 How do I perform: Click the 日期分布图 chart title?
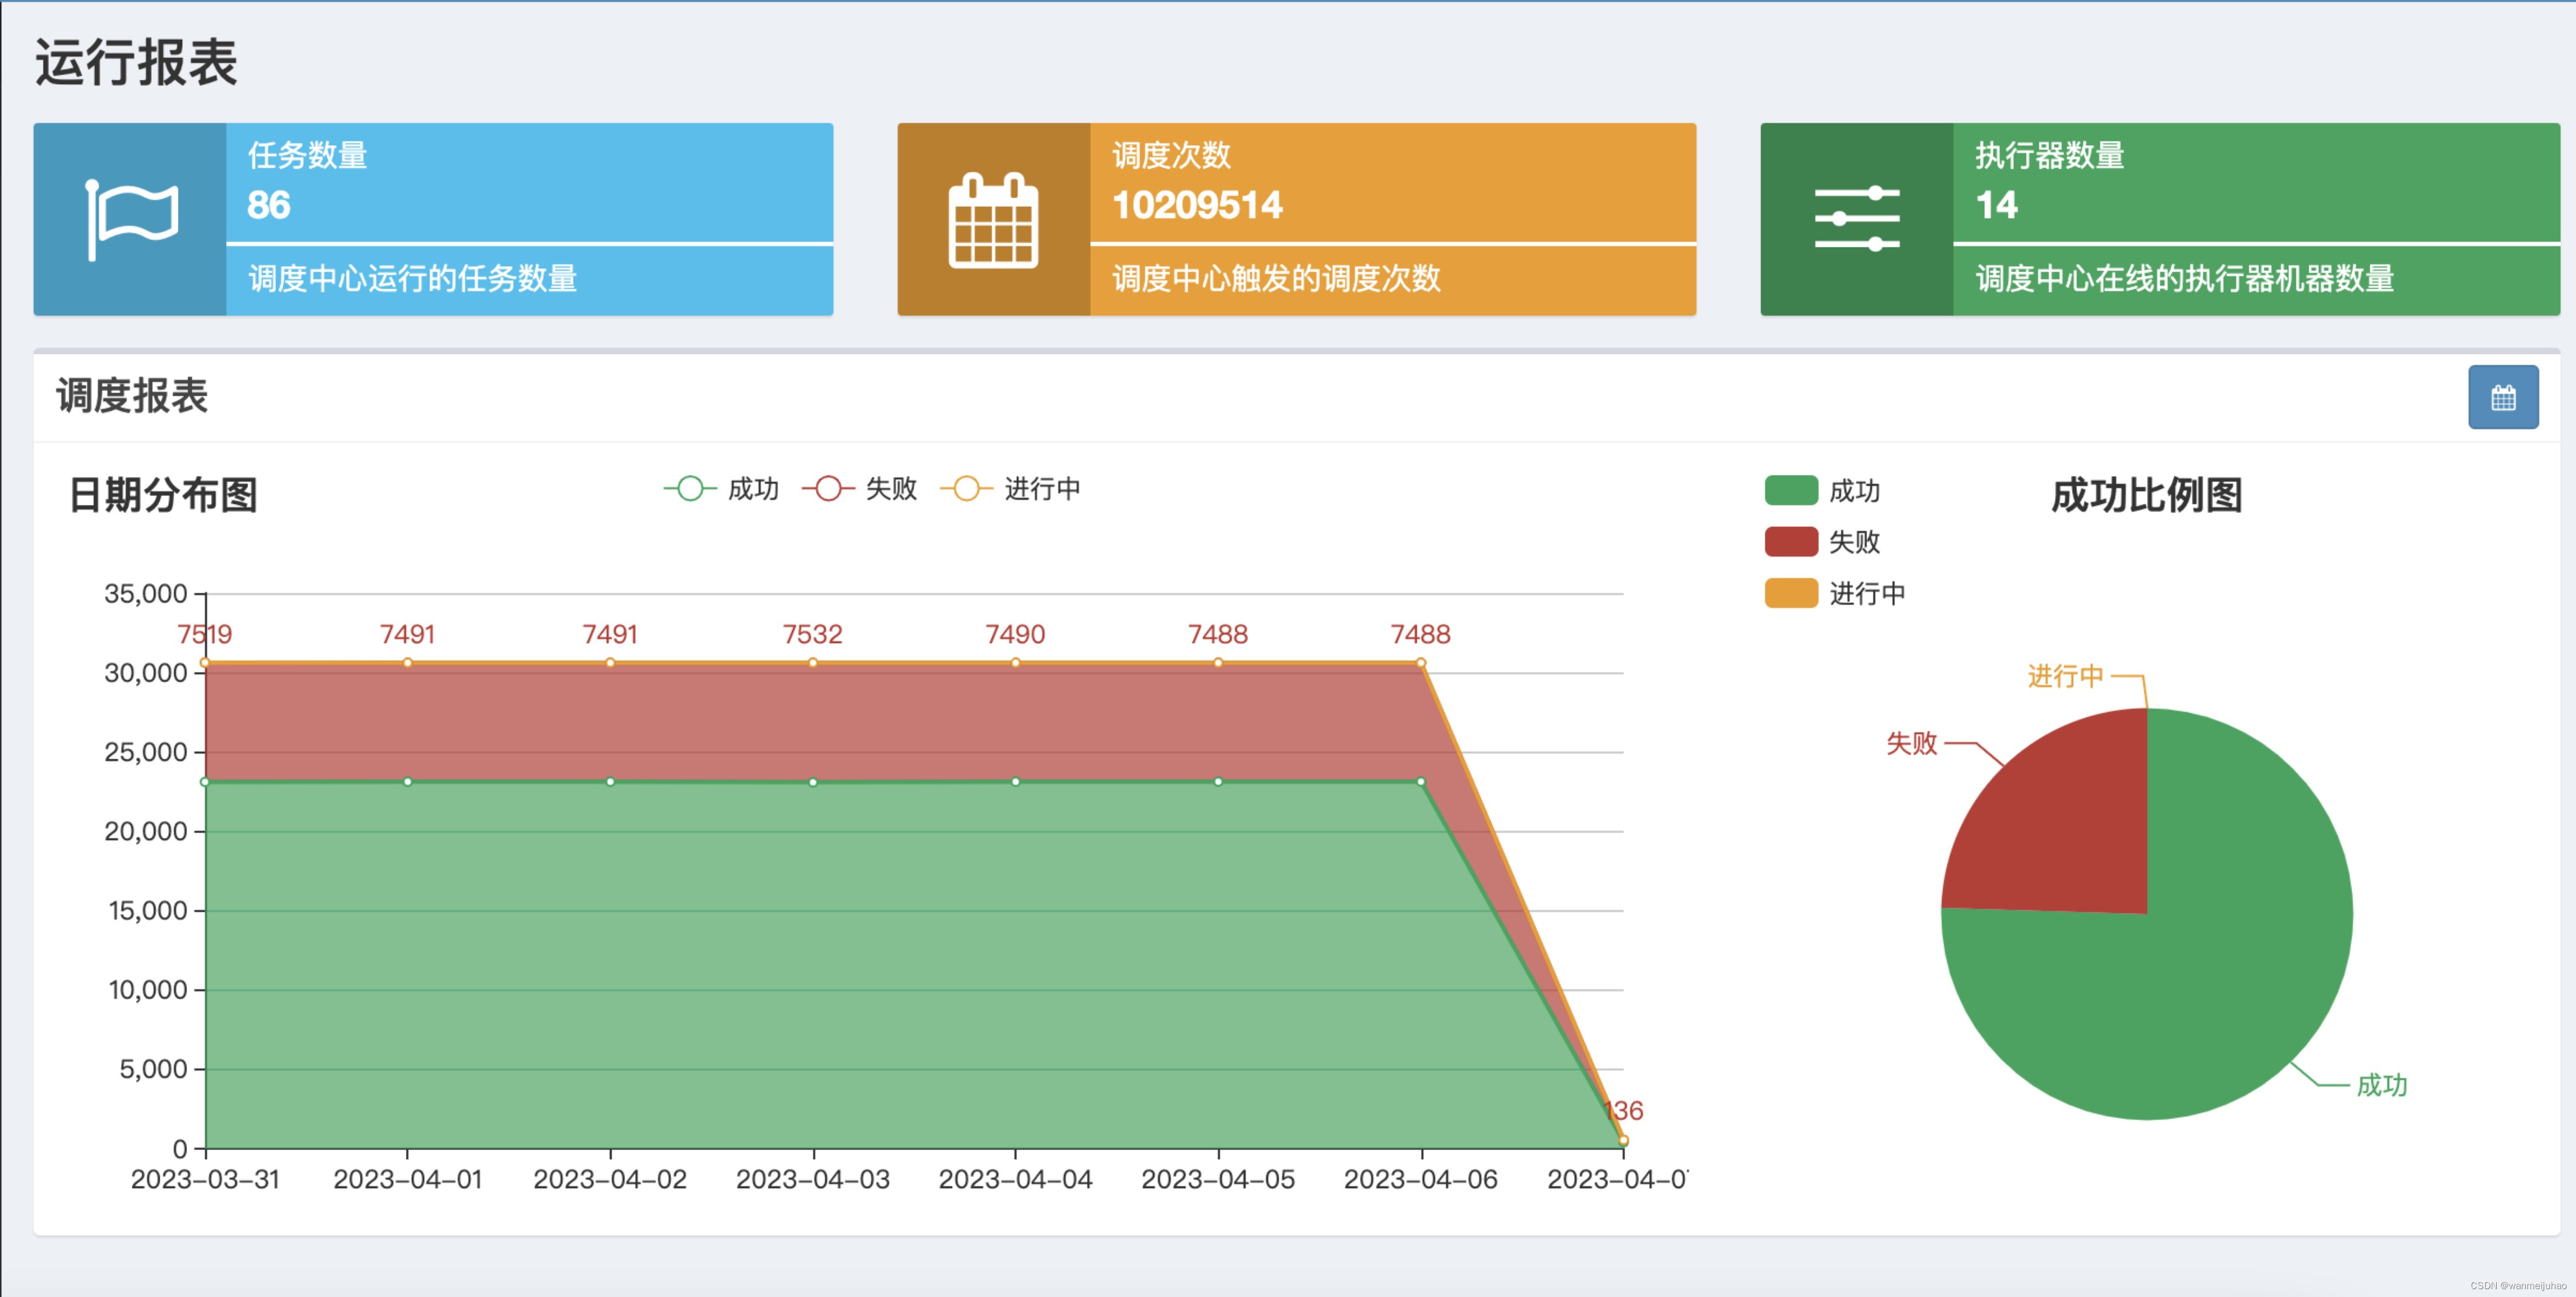[x=163, y=495]
